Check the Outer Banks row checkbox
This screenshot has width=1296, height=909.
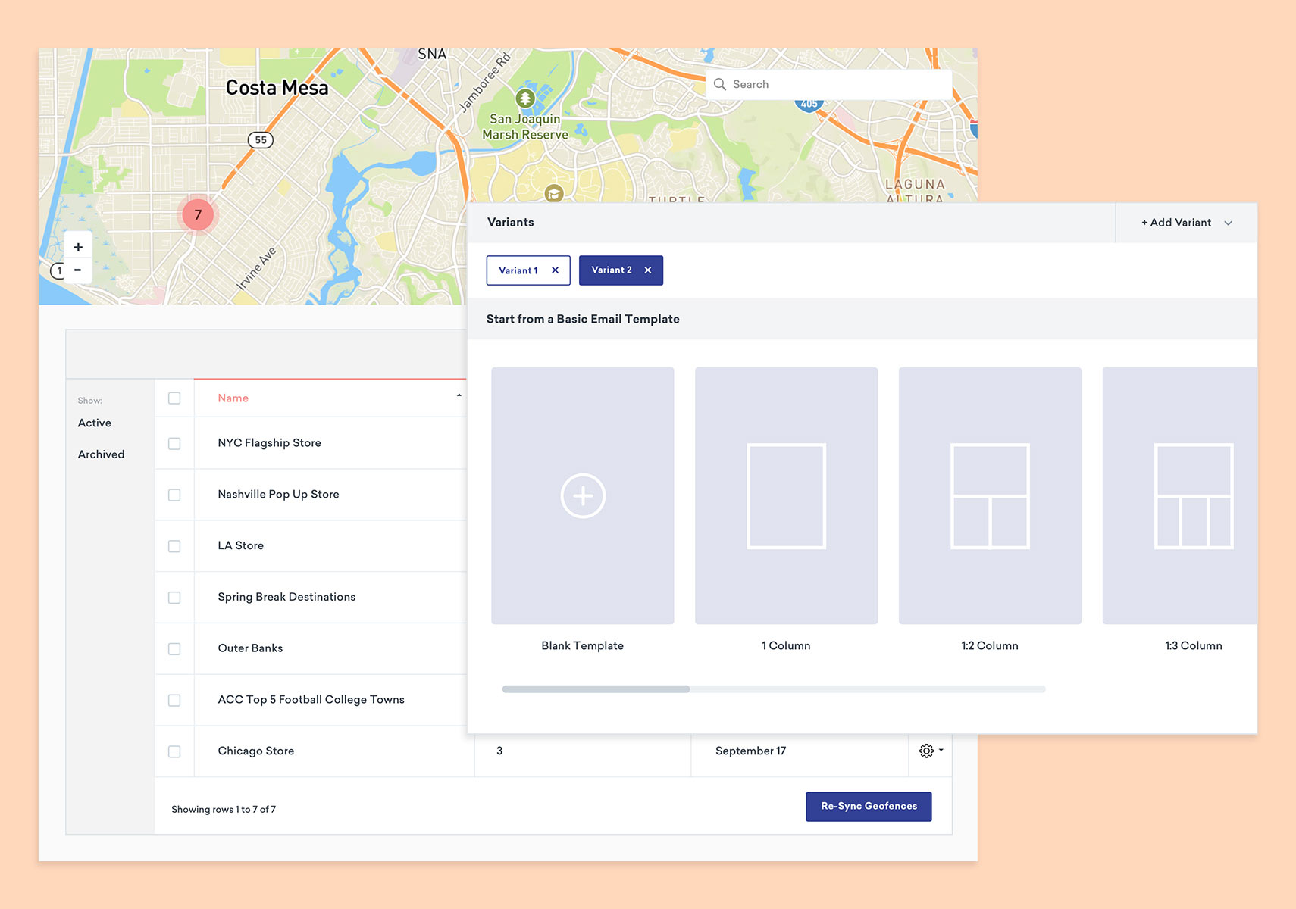(174, 649)
